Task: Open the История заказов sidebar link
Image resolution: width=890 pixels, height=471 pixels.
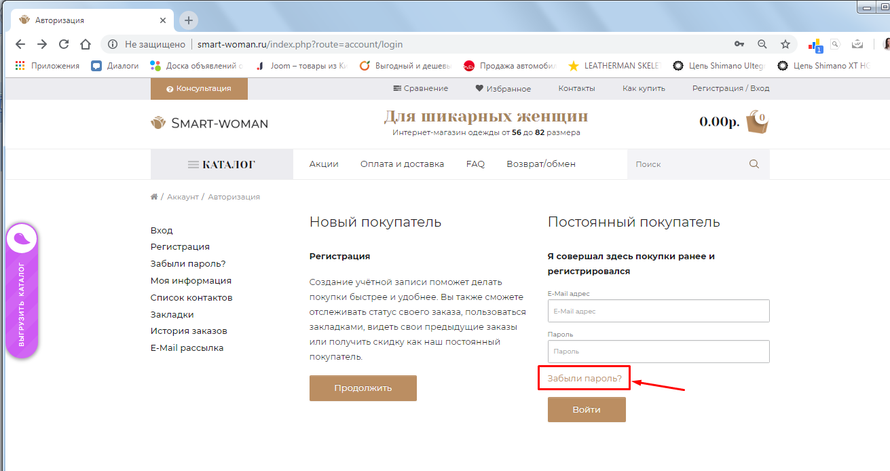Action: [x=189, y=331]
